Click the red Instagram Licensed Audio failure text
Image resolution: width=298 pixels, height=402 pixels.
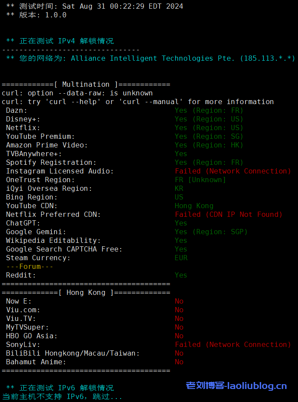coord(233,171)
